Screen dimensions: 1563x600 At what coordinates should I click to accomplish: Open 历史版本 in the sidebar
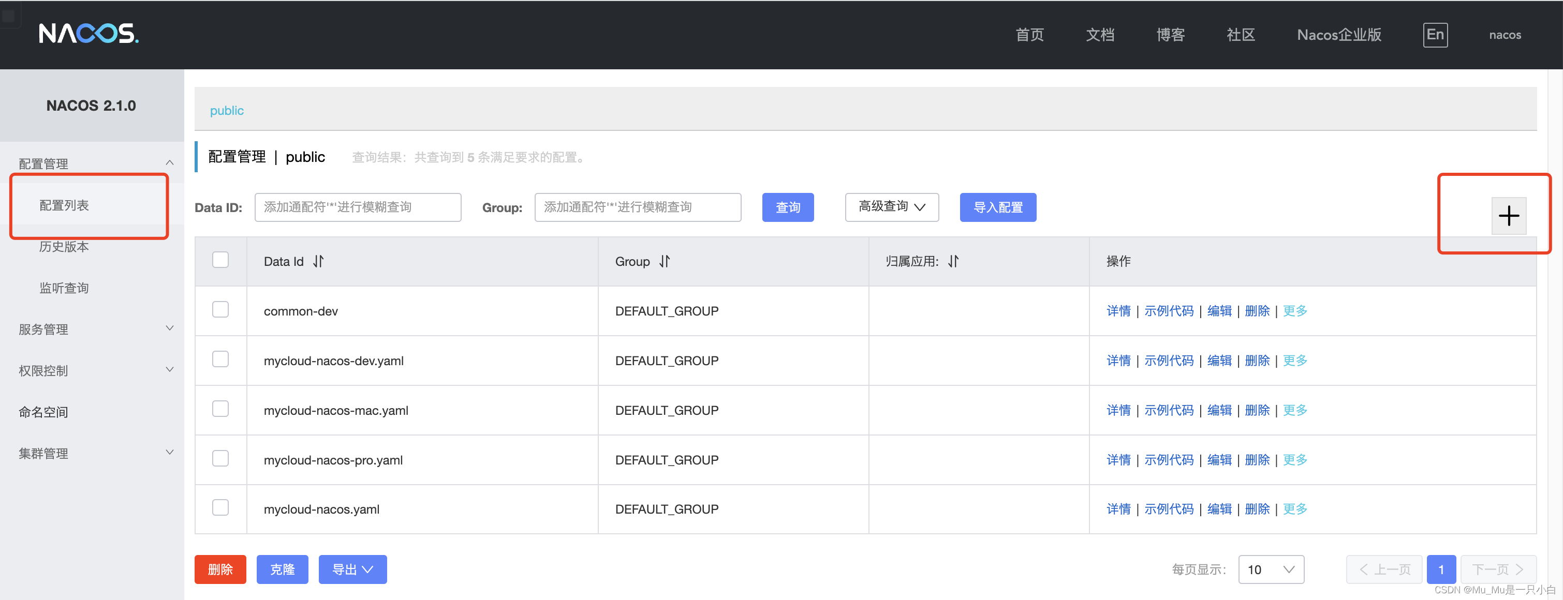tap(64, 247)
